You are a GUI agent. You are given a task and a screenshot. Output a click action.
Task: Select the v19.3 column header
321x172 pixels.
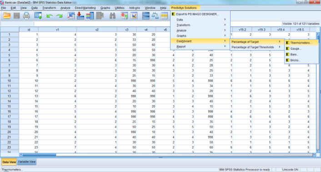[x=261, y=30]
